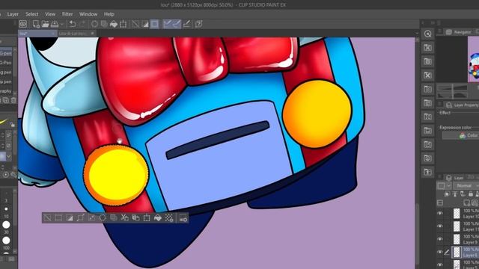Select the G-pen sub tool

pyautogui.click(x=6, y=53)
